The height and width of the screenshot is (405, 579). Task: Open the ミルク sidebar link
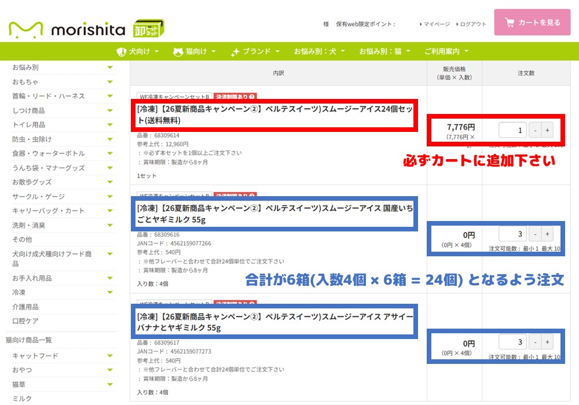[22, 399]
